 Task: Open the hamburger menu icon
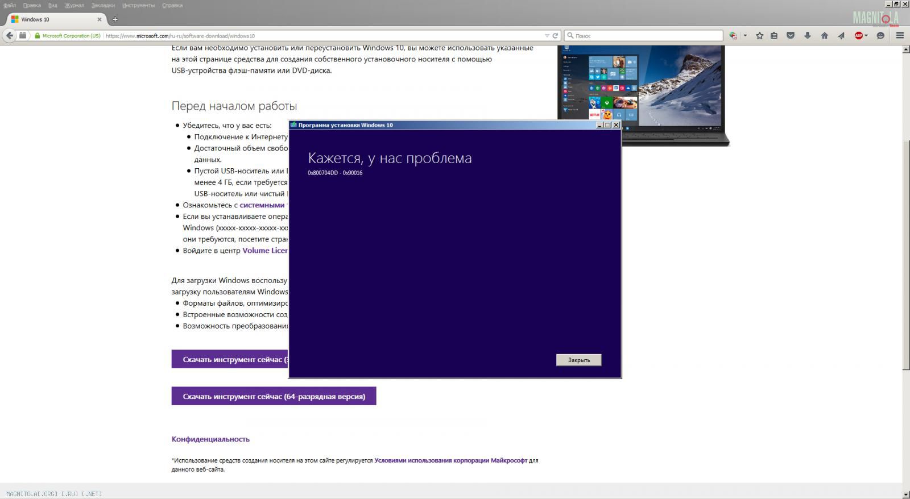point(900,35)
